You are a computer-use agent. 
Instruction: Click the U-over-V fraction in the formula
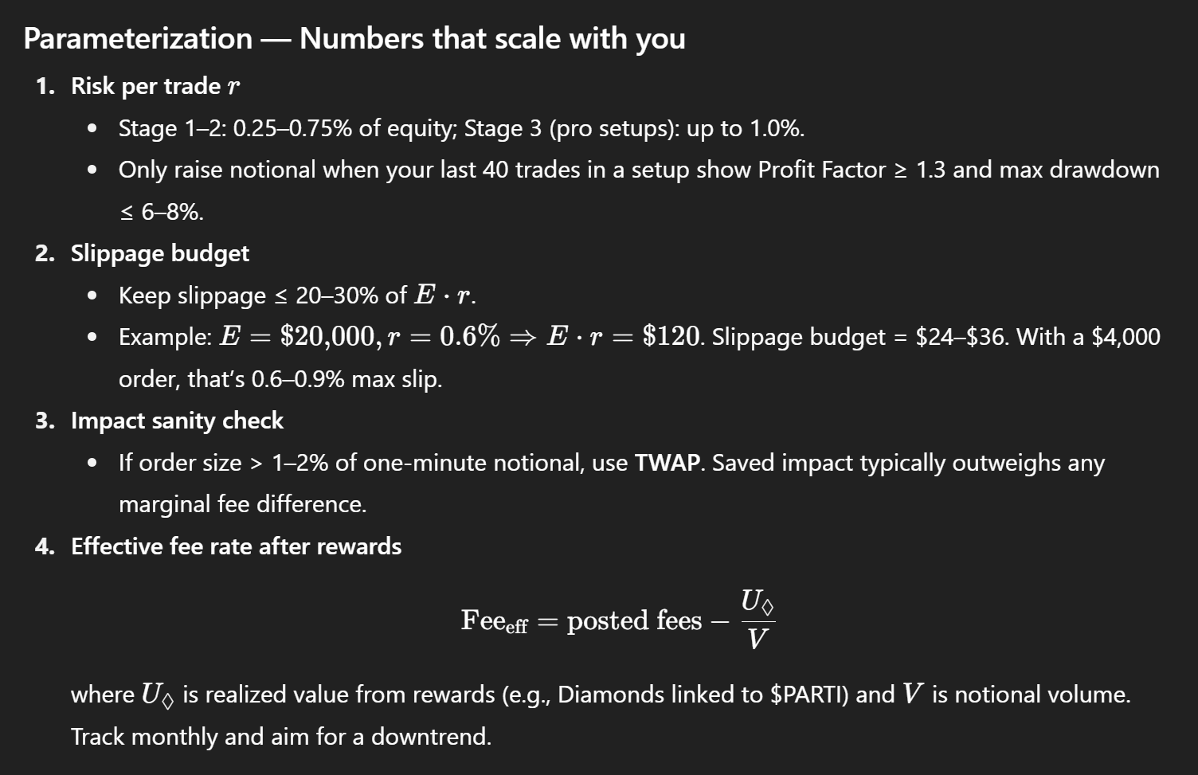pos(757,620)
